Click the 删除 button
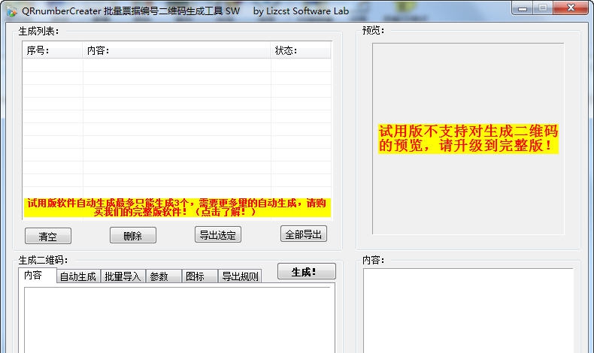The image size is (594, 353). tap(133, 235)
